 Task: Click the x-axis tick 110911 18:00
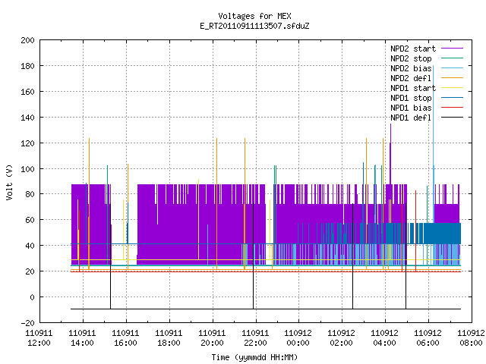click(169, 338)
